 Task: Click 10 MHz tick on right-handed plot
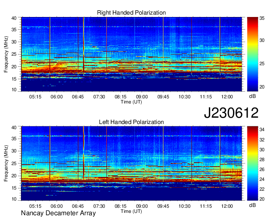pyautogui.click(x=14, y=90)
